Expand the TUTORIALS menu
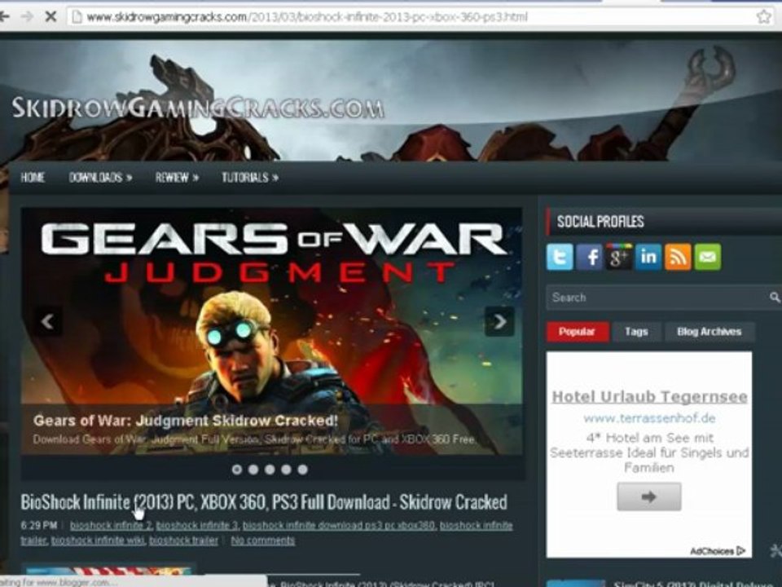 coord(250,177)
